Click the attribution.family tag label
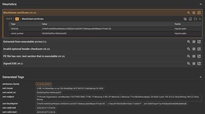The height and width of the screenshot is (114, 205). click(11, 84)
